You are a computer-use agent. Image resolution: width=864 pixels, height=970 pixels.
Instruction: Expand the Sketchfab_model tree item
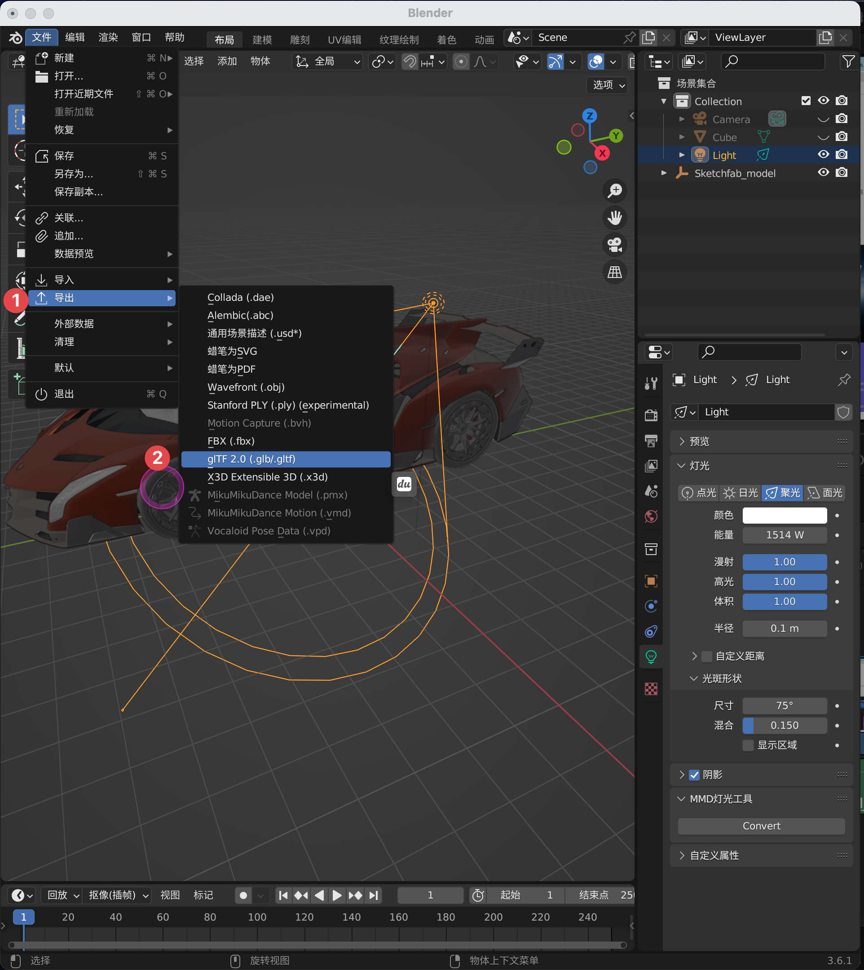tap(664, 173)
